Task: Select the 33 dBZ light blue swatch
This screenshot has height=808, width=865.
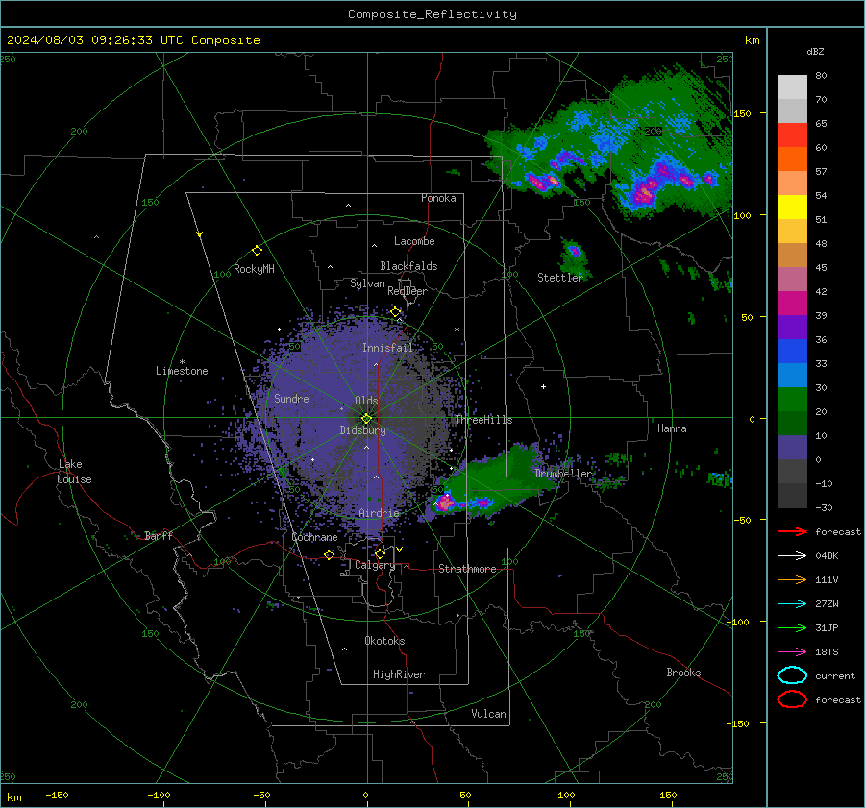Action: click(792, 375)
